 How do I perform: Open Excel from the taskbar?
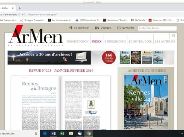[x=62, y=133]
